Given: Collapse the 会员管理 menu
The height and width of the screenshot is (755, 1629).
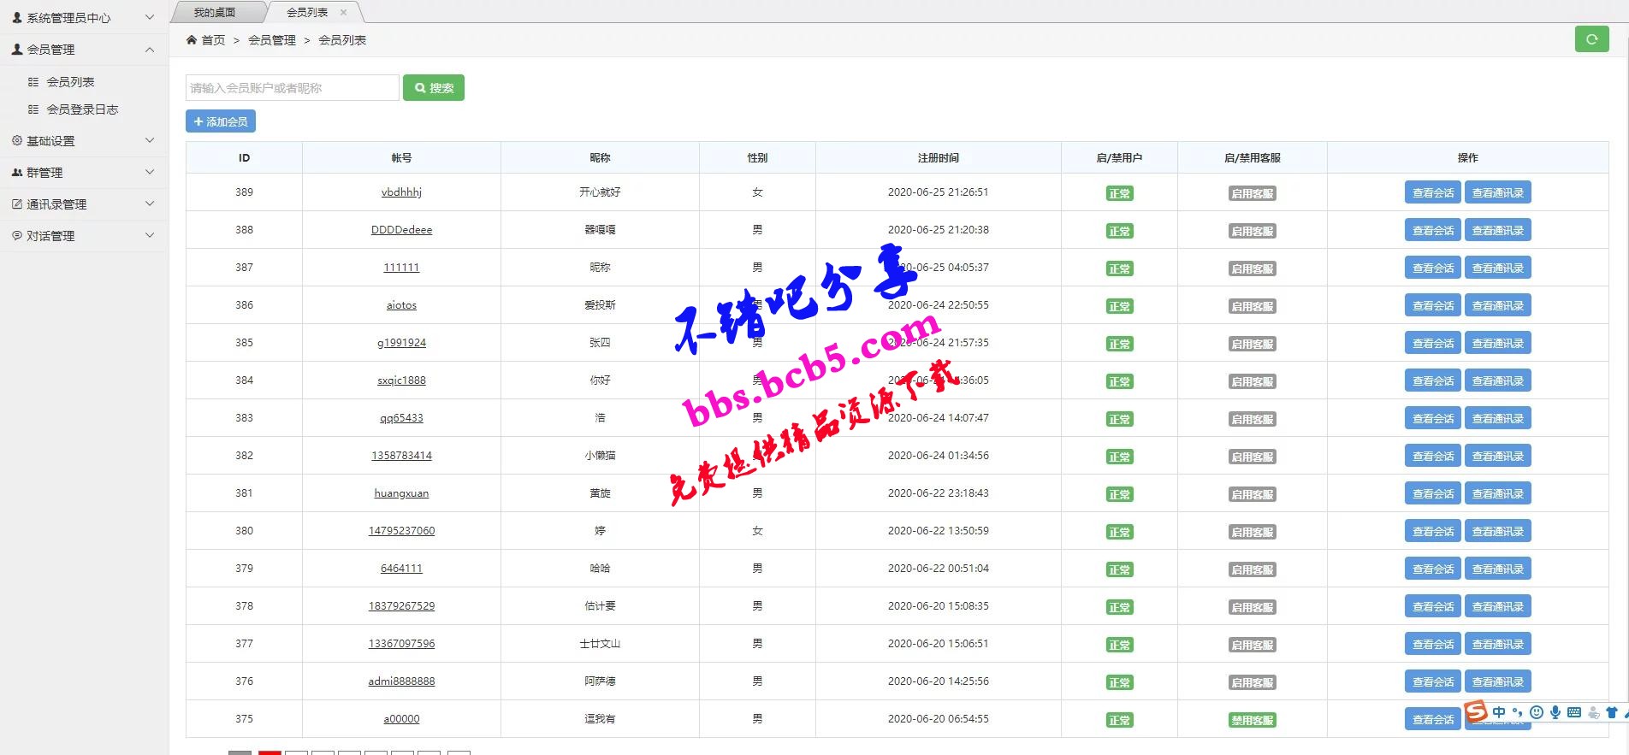Looking at the screenshot, I should pyautogui.click(x=84, y=50).
